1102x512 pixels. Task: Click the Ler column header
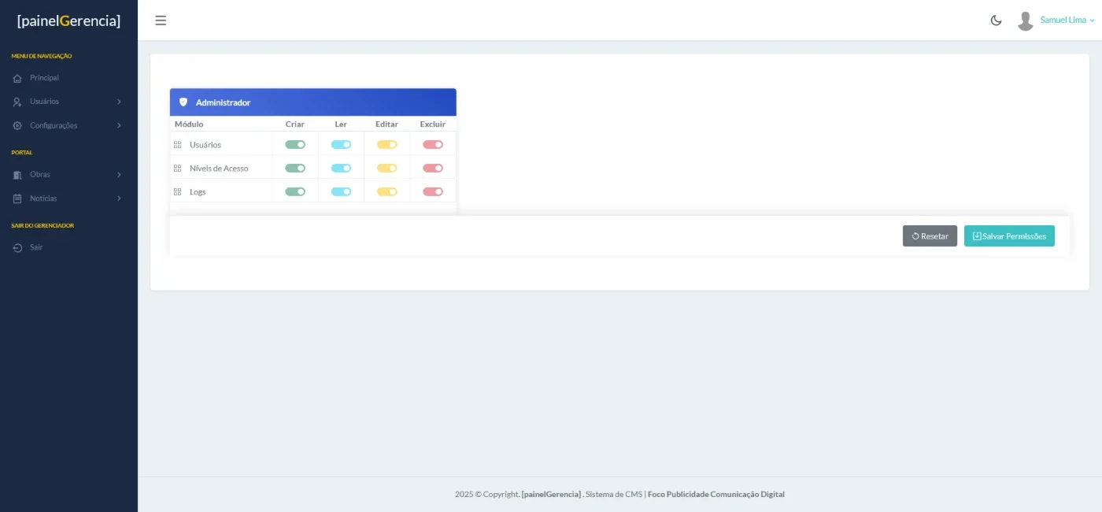pyautogui.click(x=341, y=124)
